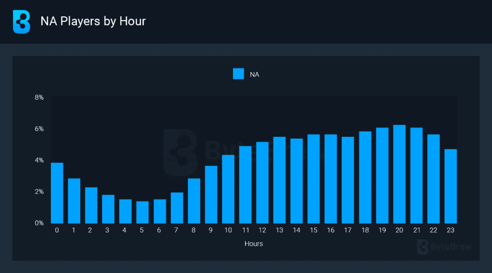Click the Hours x-axis title
Screen dimensions: 492x273
coord(254,244)
